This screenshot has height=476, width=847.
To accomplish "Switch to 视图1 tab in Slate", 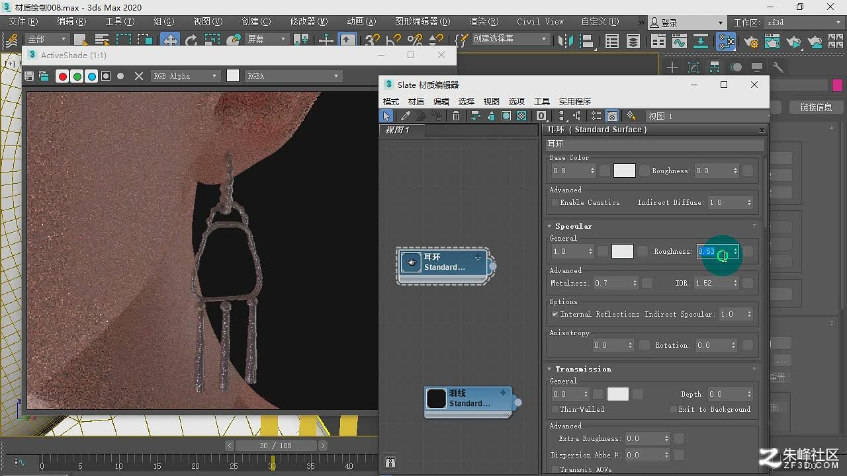I will pos(403,130).
